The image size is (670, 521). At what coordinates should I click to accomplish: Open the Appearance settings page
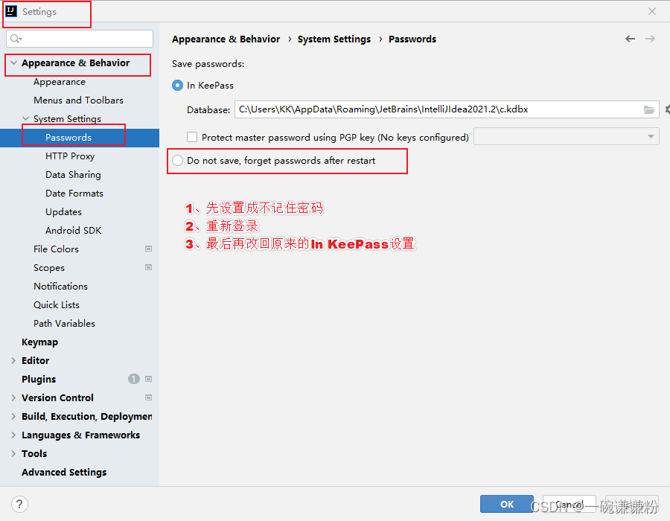(x=60, y=82)
